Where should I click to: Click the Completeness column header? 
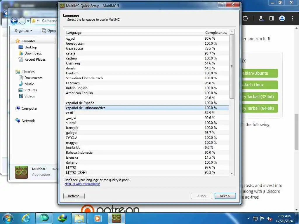pos(216,33)
